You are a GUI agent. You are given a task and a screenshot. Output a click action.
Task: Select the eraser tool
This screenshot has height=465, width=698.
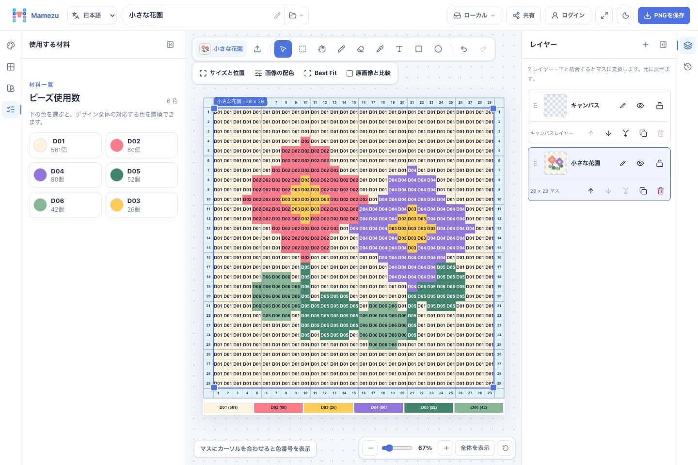361,49
